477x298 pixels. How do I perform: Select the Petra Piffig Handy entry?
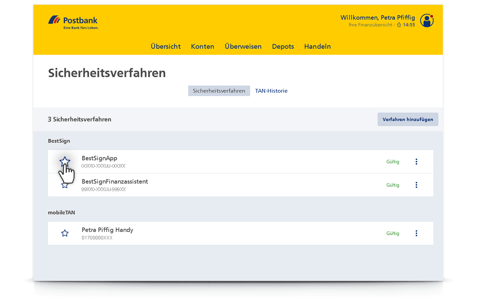107,230
